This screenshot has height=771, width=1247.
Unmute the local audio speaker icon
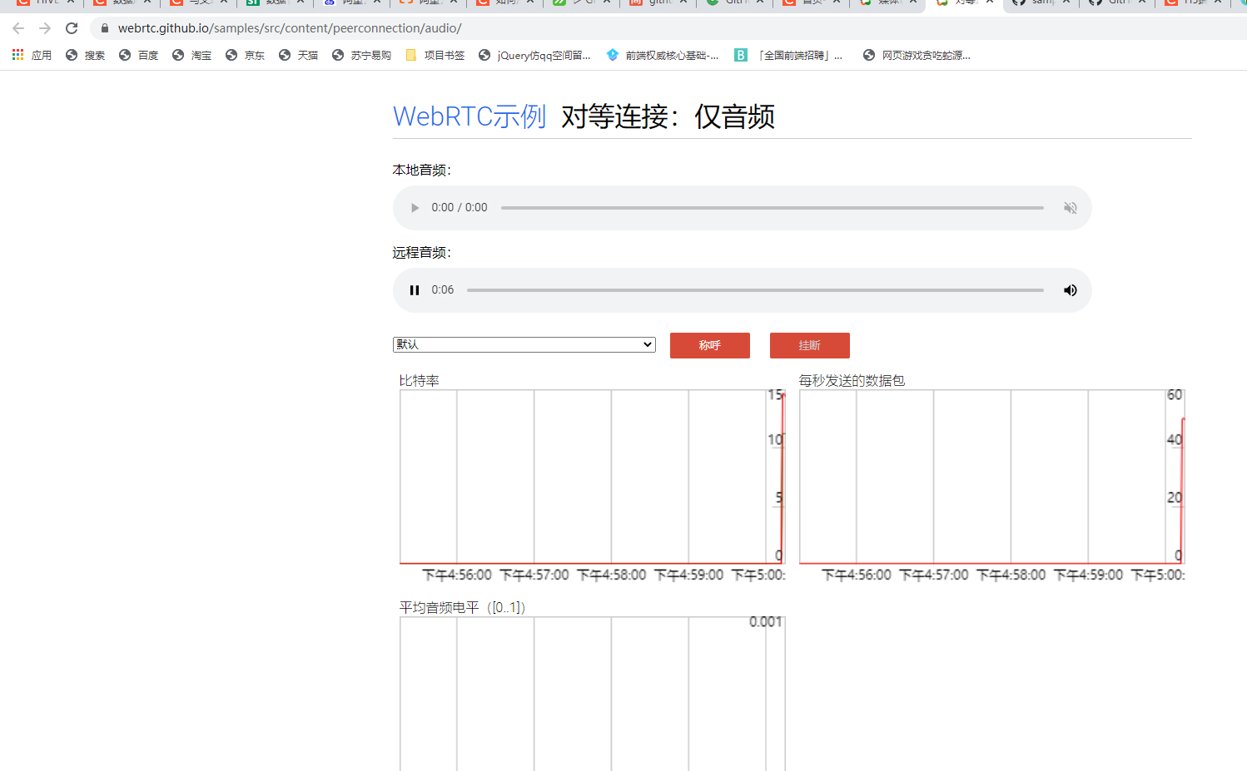pyautogui.click(x=1070, y=207)
